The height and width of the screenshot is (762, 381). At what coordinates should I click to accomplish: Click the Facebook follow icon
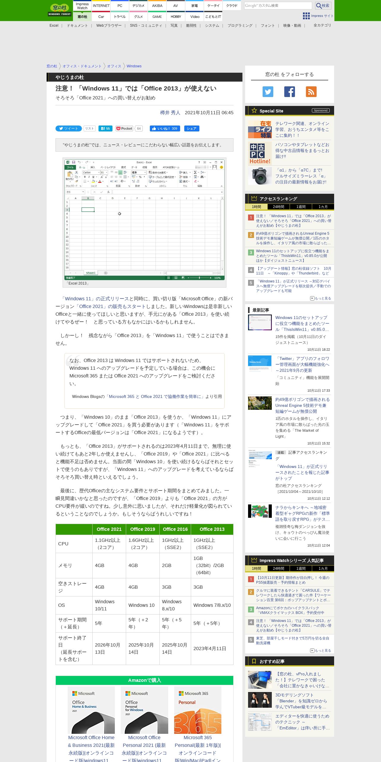[290, 92]
